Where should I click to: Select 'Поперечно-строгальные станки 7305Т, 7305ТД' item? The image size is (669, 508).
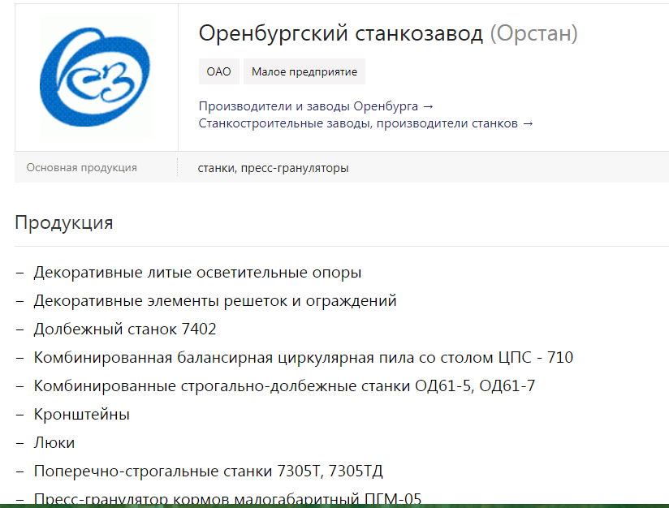(208, 471)
